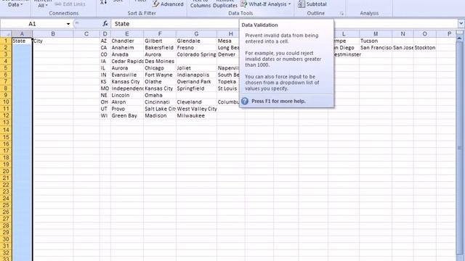Click the Select All corner box
This screenshot has height=261, width=465.
click(x=6, y=34)
